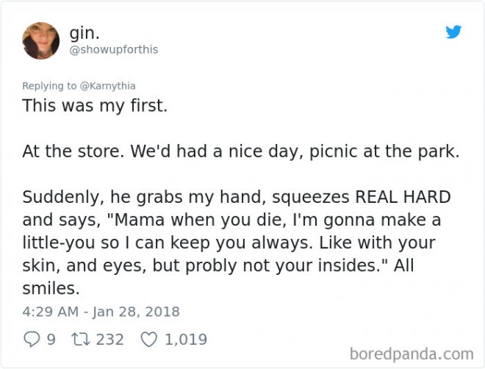Click the boredpanda.com watermark

coord(412,354)
